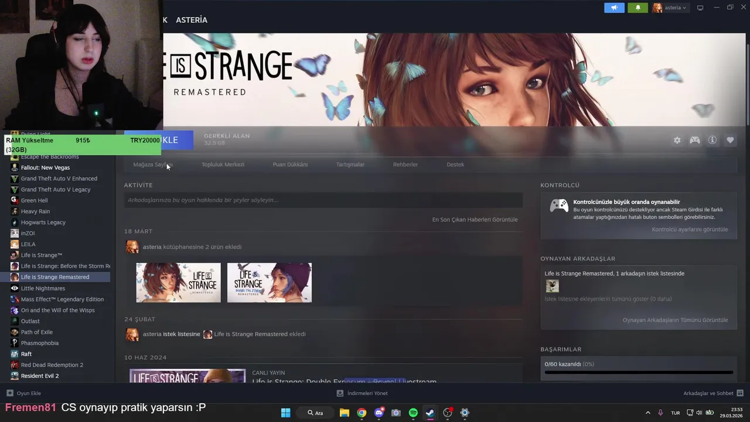The width and height of the screenshot is (750, 422).
Task: Show hidden system tray icons chevron
Action: pos(647,413)
